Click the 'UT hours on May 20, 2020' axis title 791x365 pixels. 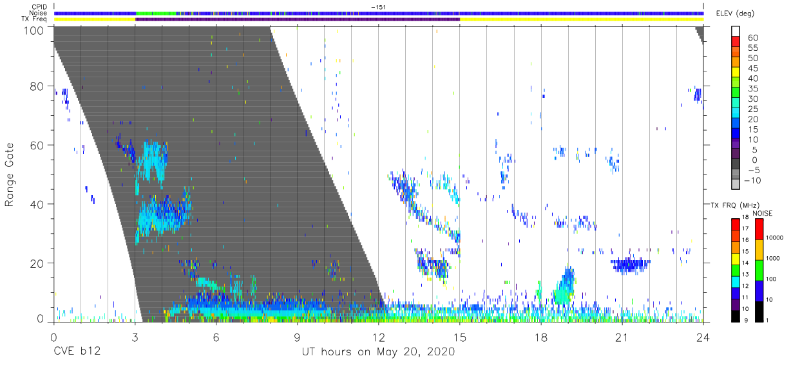click(379, 352)
